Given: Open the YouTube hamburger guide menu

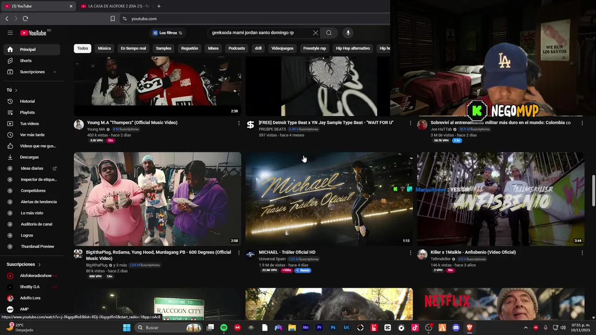Looking at the screenshot, I should (x=10, y=33).
